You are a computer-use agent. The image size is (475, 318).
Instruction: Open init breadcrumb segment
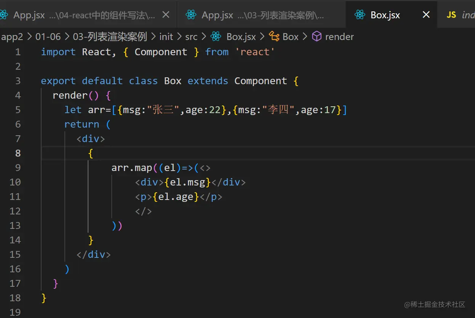click(166, 37)
